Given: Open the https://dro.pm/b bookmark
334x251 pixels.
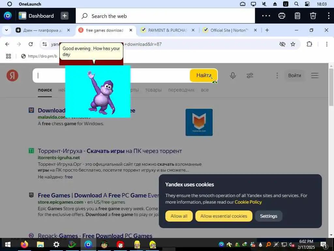Looking at the screenshot, I should [39, 56].
